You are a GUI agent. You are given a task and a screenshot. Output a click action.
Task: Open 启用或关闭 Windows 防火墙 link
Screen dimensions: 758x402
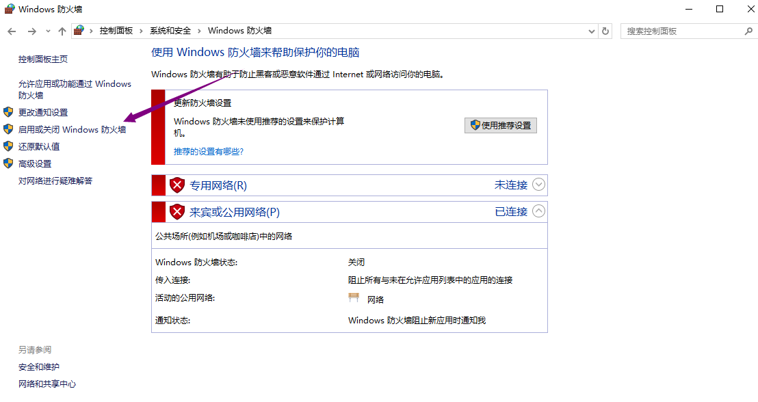72,129
